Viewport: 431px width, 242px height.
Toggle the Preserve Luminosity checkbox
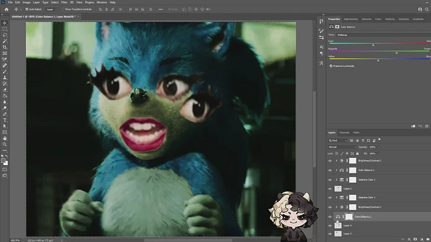[x=331, y=66]
